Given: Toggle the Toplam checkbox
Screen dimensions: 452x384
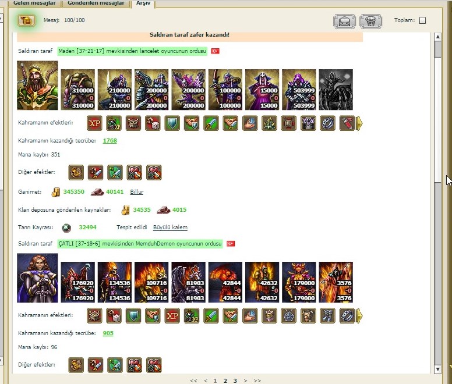Looking at the screenshot, I should click(x=422, y=20).
